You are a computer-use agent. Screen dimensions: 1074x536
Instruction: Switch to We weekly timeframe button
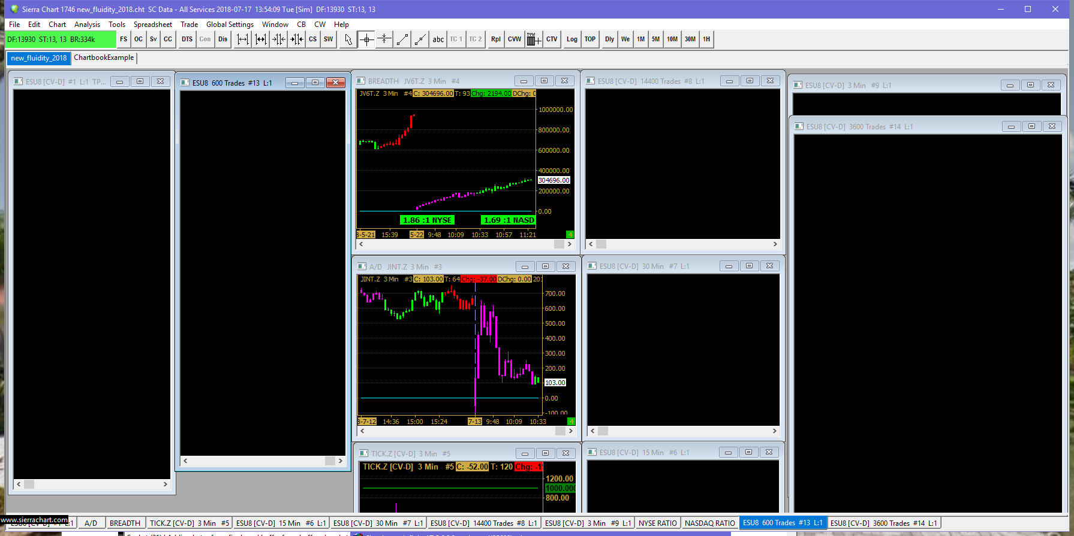(625, 40)
